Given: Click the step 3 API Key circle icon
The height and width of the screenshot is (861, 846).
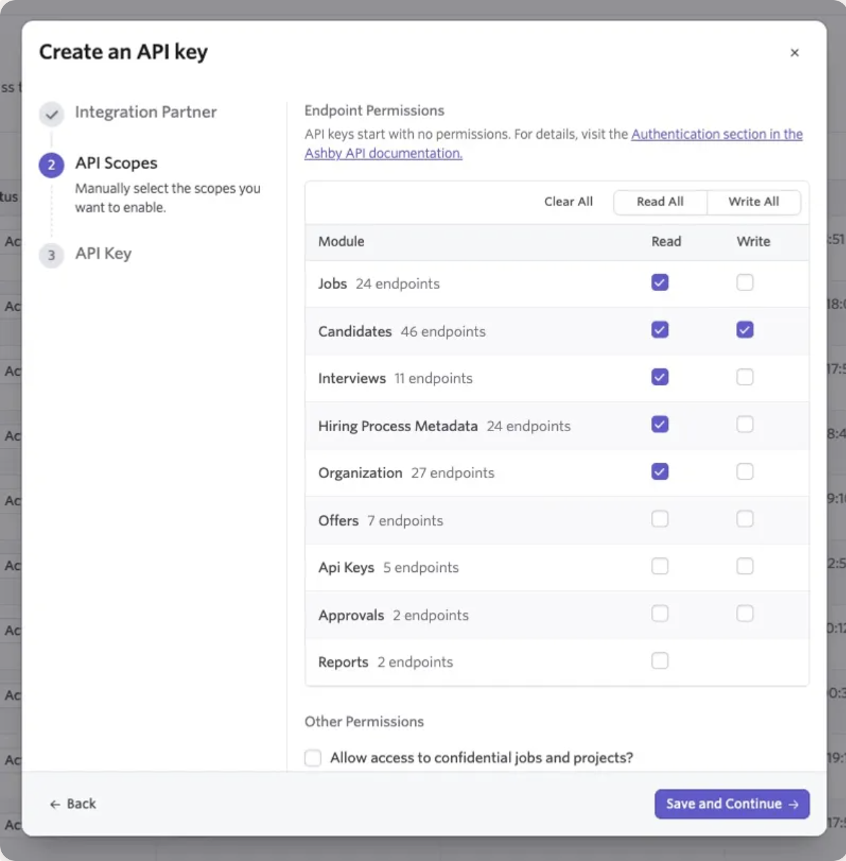Looking at the screenshot, I should 51,255.
